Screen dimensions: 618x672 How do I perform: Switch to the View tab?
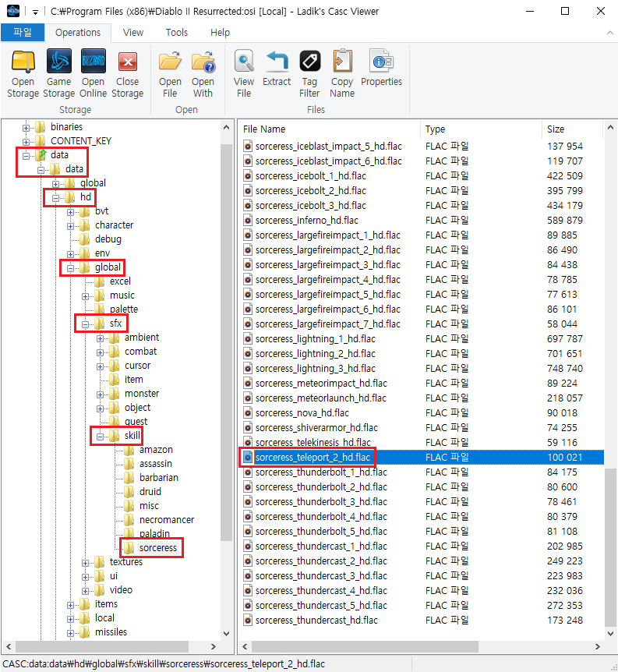point(132,33)
